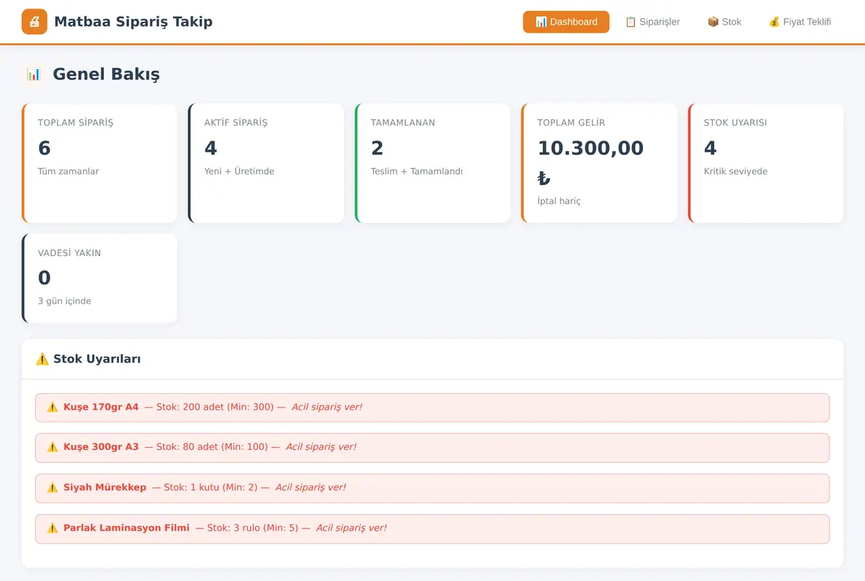Click the Siyah Mürekkep item name
This screenshot has width=865, height=581.
105,487
